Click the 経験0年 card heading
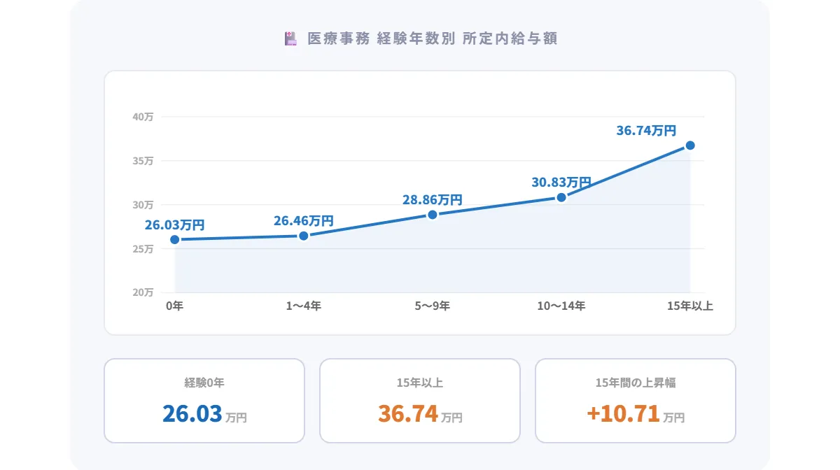The image size is (840, 470). click(x=204, y=383)
